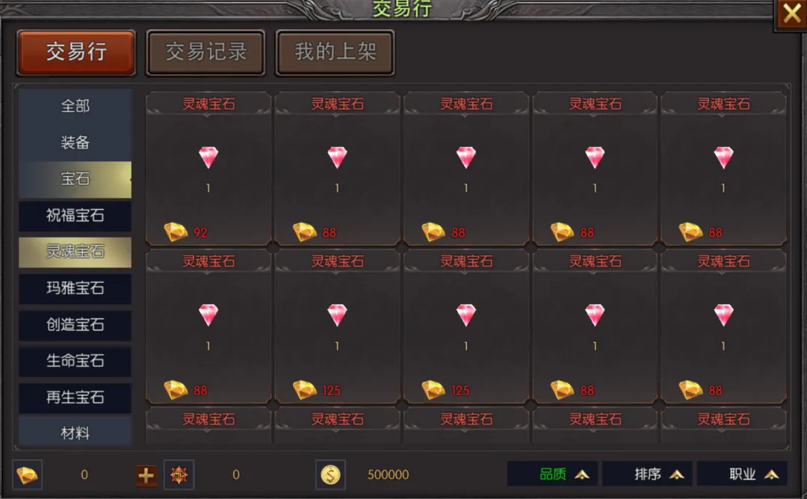Viewport: 807px width, 499px height.
Task: Click the dollar coin currency icon
Action: click(330, 475)
